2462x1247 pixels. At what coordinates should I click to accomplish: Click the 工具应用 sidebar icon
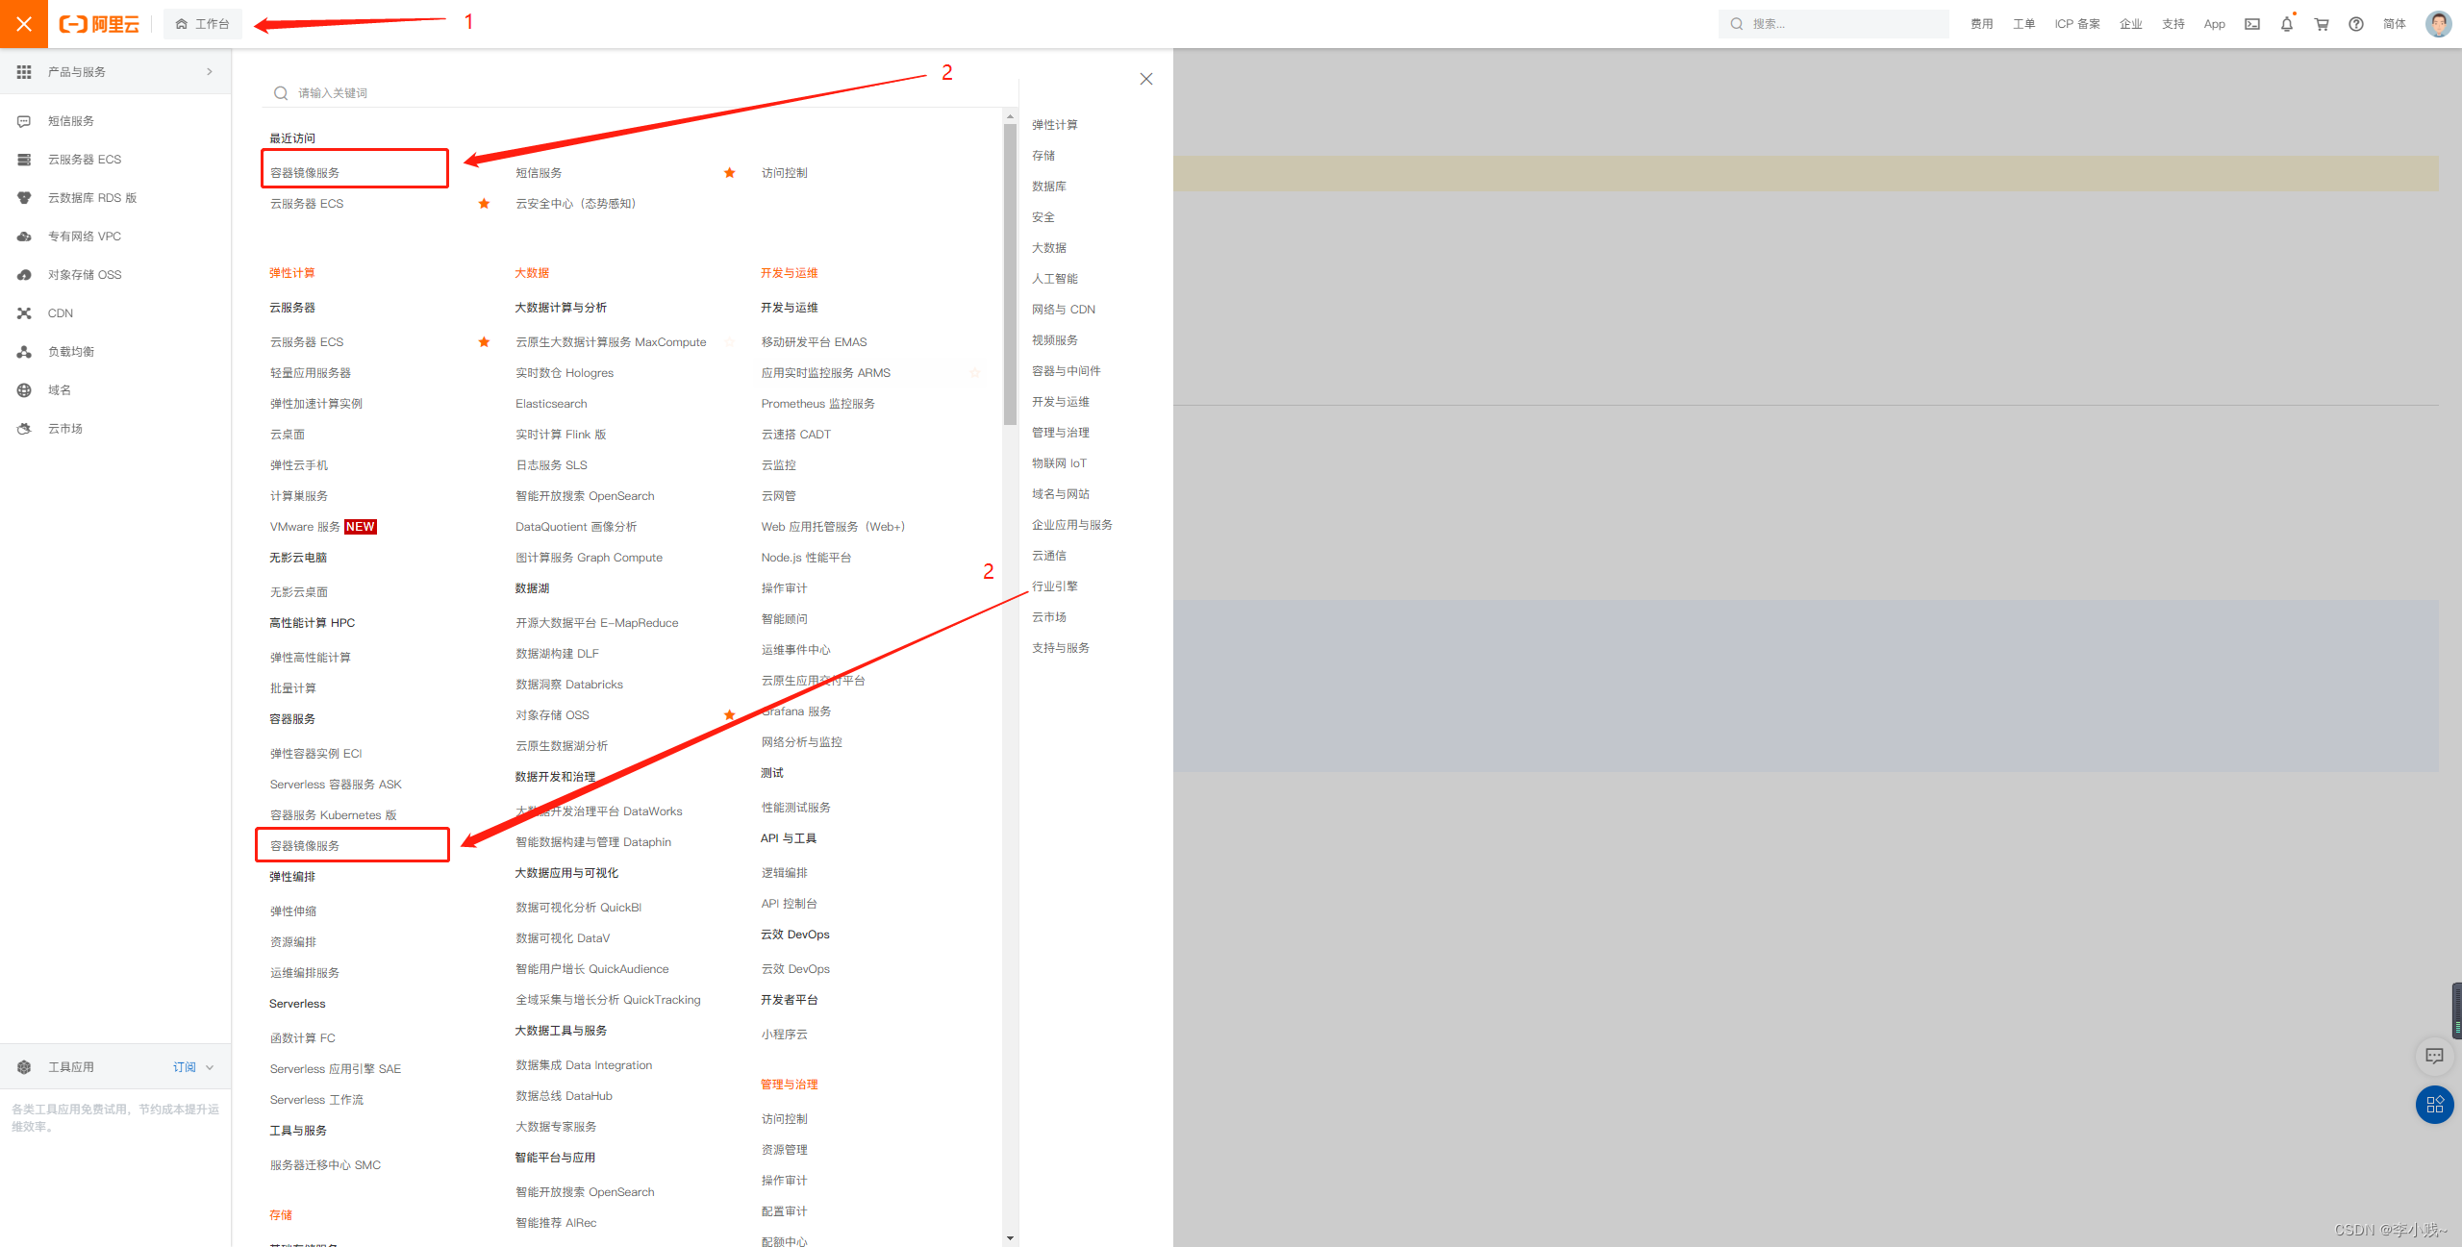(24, 1067)
